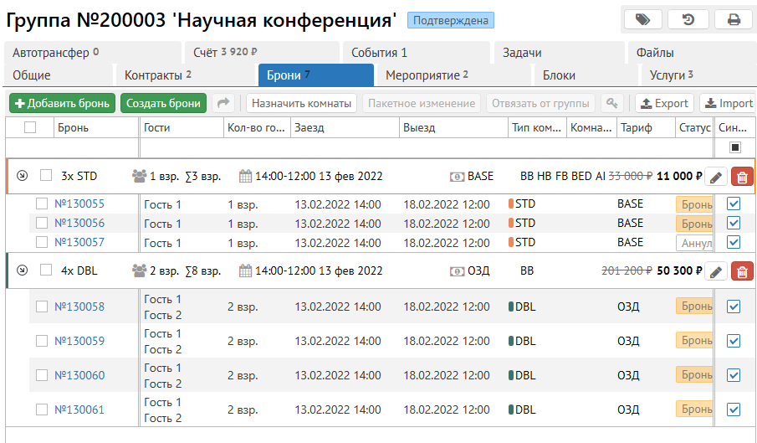Edit the 4x DBL group with pencil

click(715, 271)
